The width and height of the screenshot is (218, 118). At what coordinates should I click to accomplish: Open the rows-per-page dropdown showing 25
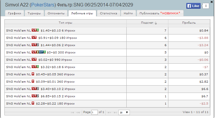[x=124, y=112]
